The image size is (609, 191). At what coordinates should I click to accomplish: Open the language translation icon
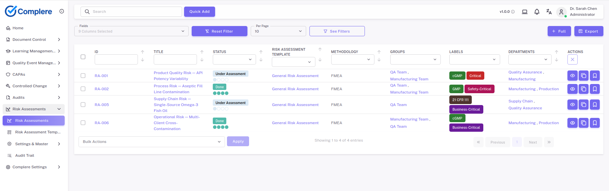click(549, 12)
